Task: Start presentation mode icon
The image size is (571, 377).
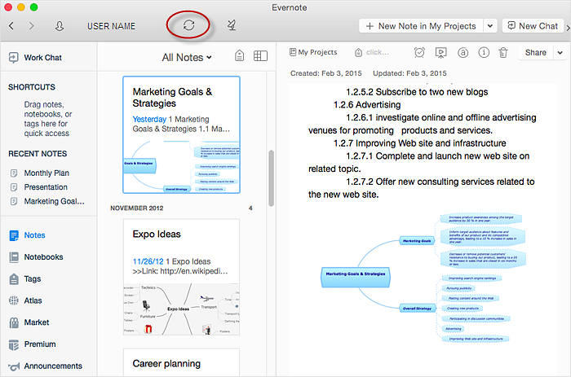Action: [441, 53]
